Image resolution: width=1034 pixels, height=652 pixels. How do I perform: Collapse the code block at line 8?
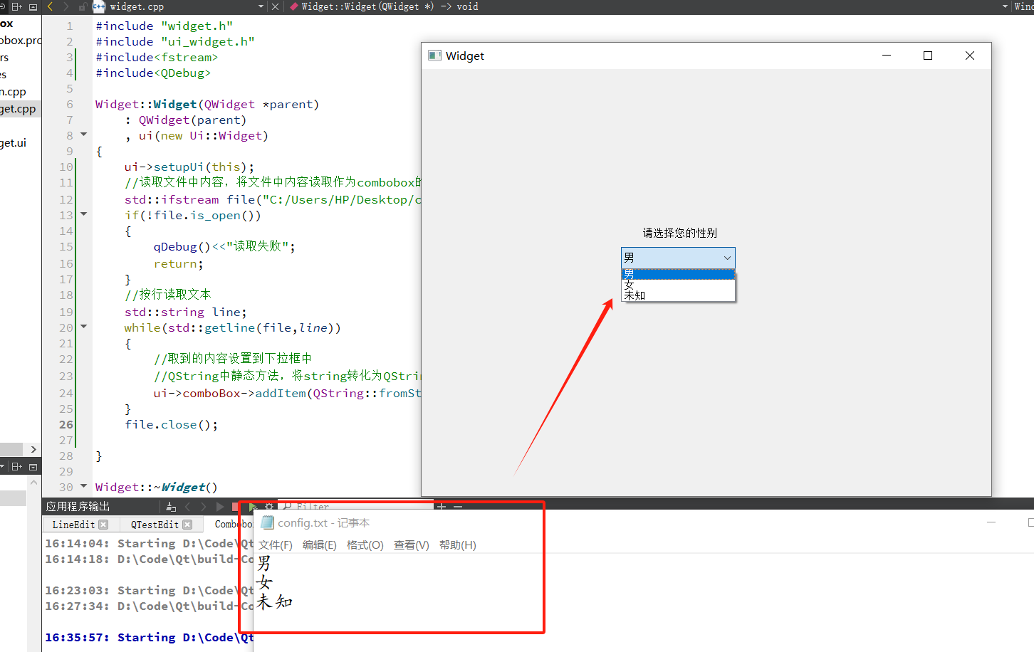point(83,135)
